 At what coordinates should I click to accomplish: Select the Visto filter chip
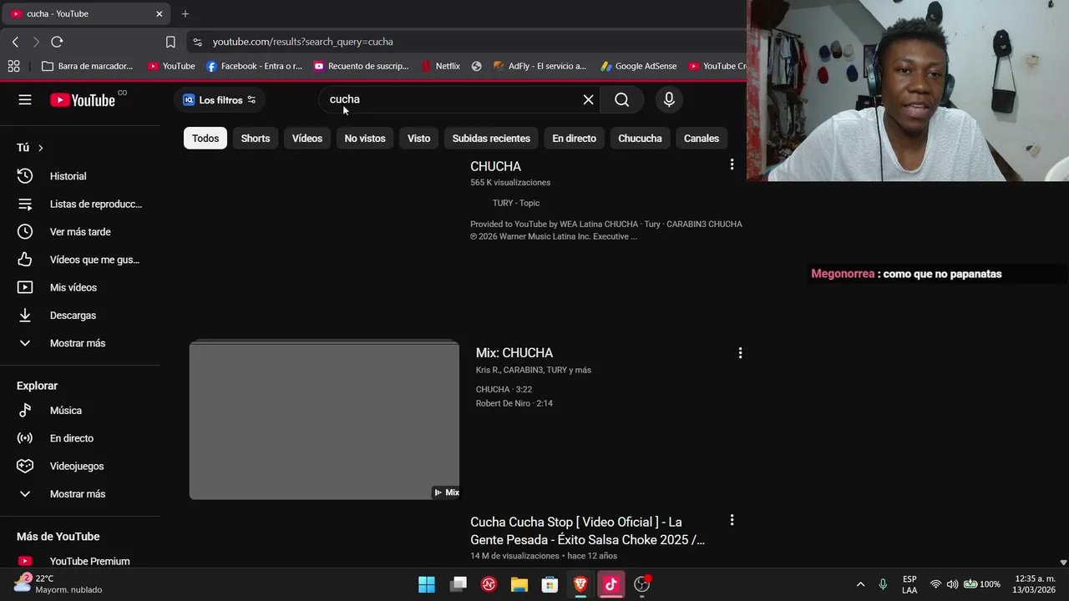pyautogui.click(x=419, y=139)
